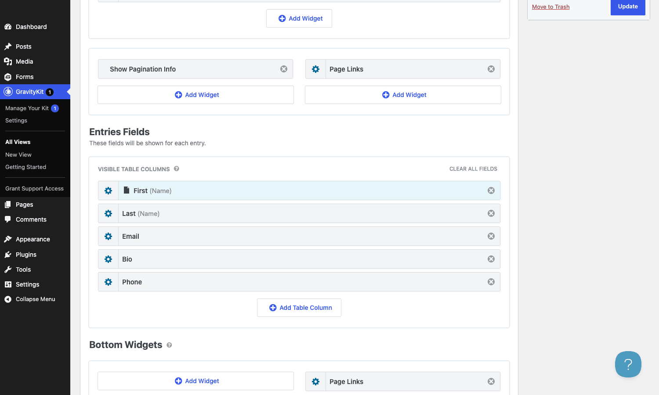Open Dashboard menu label

coord(31,27)
